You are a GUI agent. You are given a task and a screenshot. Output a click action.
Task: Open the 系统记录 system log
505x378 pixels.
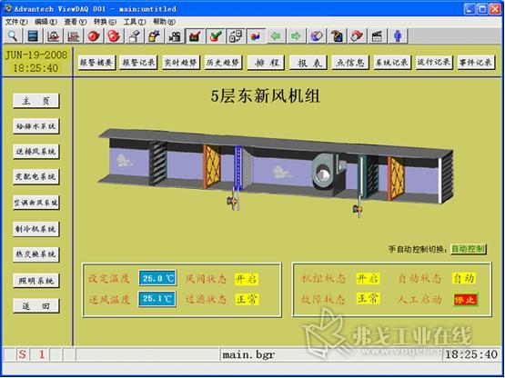tap(392, 63)
